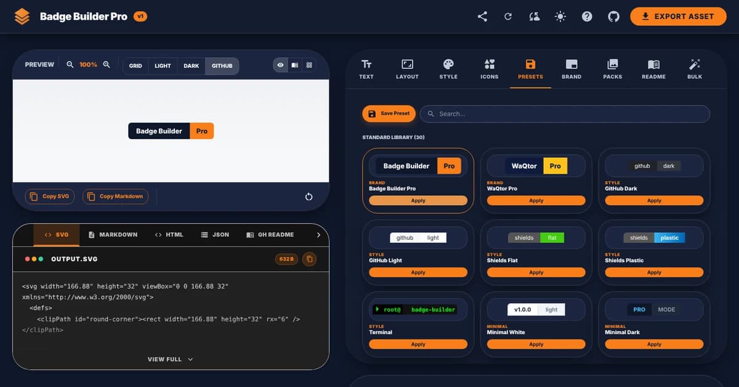
Task: Toggle the side-by-side compare view icon
Action: pos(295,65)
